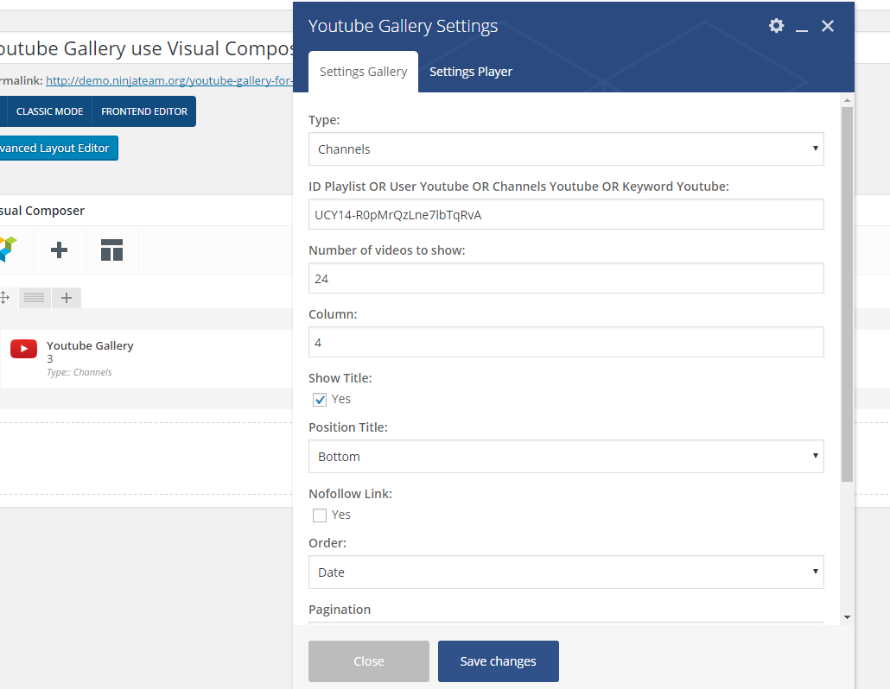Click the Visual Composer panel heading

coord(42,211)
